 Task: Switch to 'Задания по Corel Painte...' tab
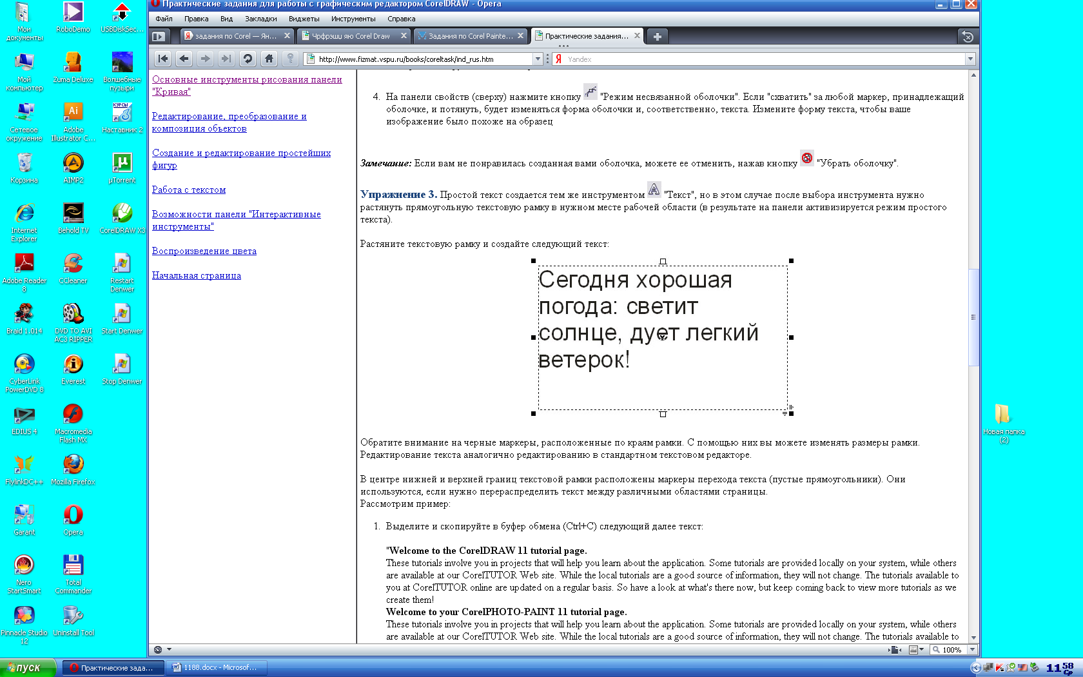(x=470, y=36)
